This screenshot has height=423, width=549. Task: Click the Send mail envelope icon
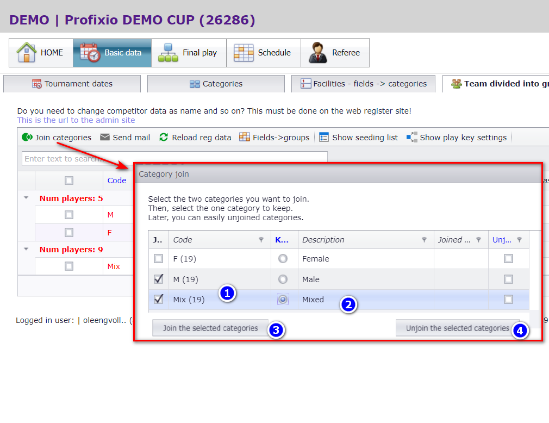click(105, 137)
